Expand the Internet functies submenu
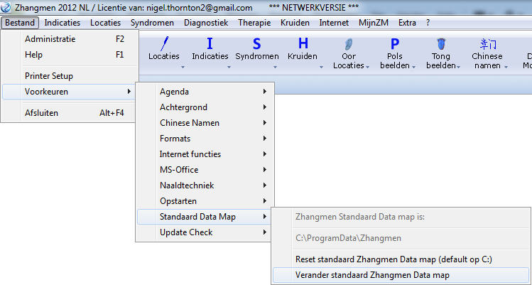Screen dimensions: 532x285 203,154
